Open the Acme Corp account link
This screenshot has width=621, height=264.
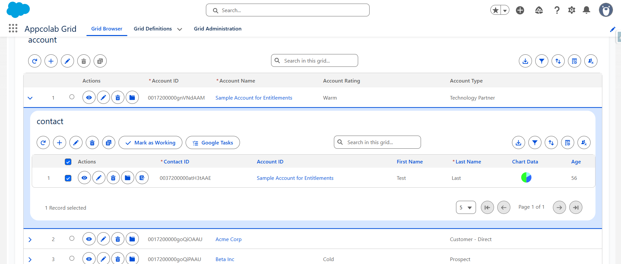tap(228, 239)
